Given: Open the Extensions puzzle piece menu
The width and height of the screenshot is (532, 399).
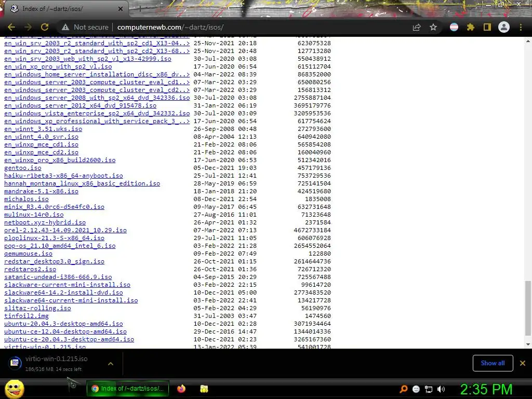Looking at the screenshot, I should coord(471,27).
